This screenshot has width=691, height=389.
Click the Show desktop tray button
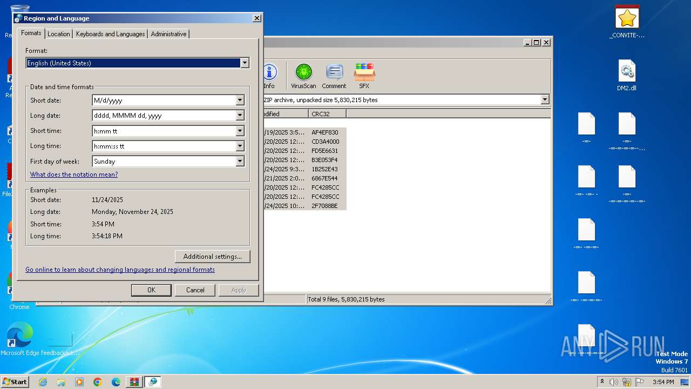686,382
